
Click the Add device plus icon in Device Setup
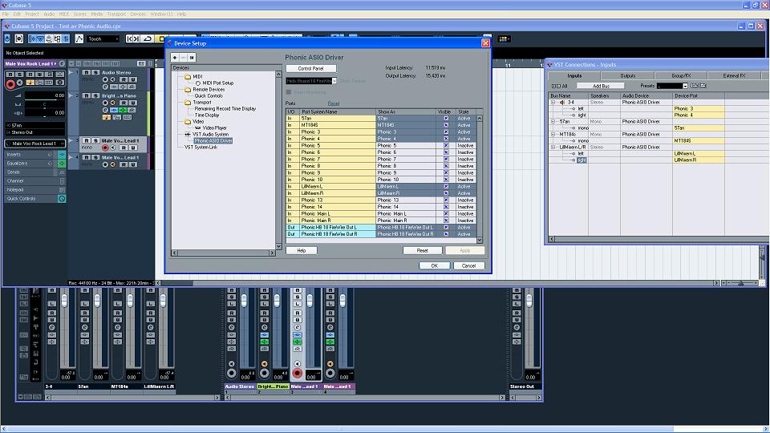point(175,58)
